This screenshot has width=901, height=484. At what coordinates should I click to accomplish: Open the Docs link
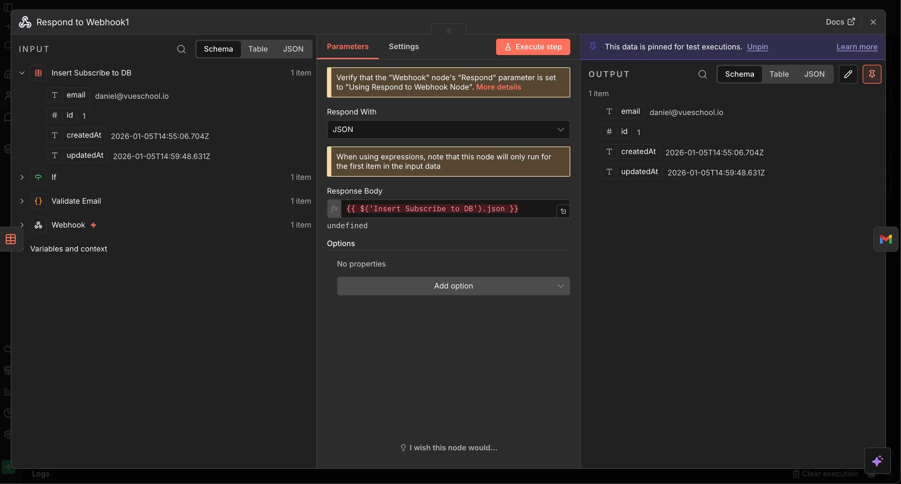[x=840, y=22]
